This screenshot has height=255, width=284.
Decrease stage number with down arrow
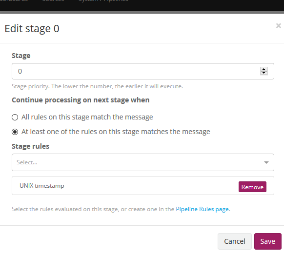264,73
